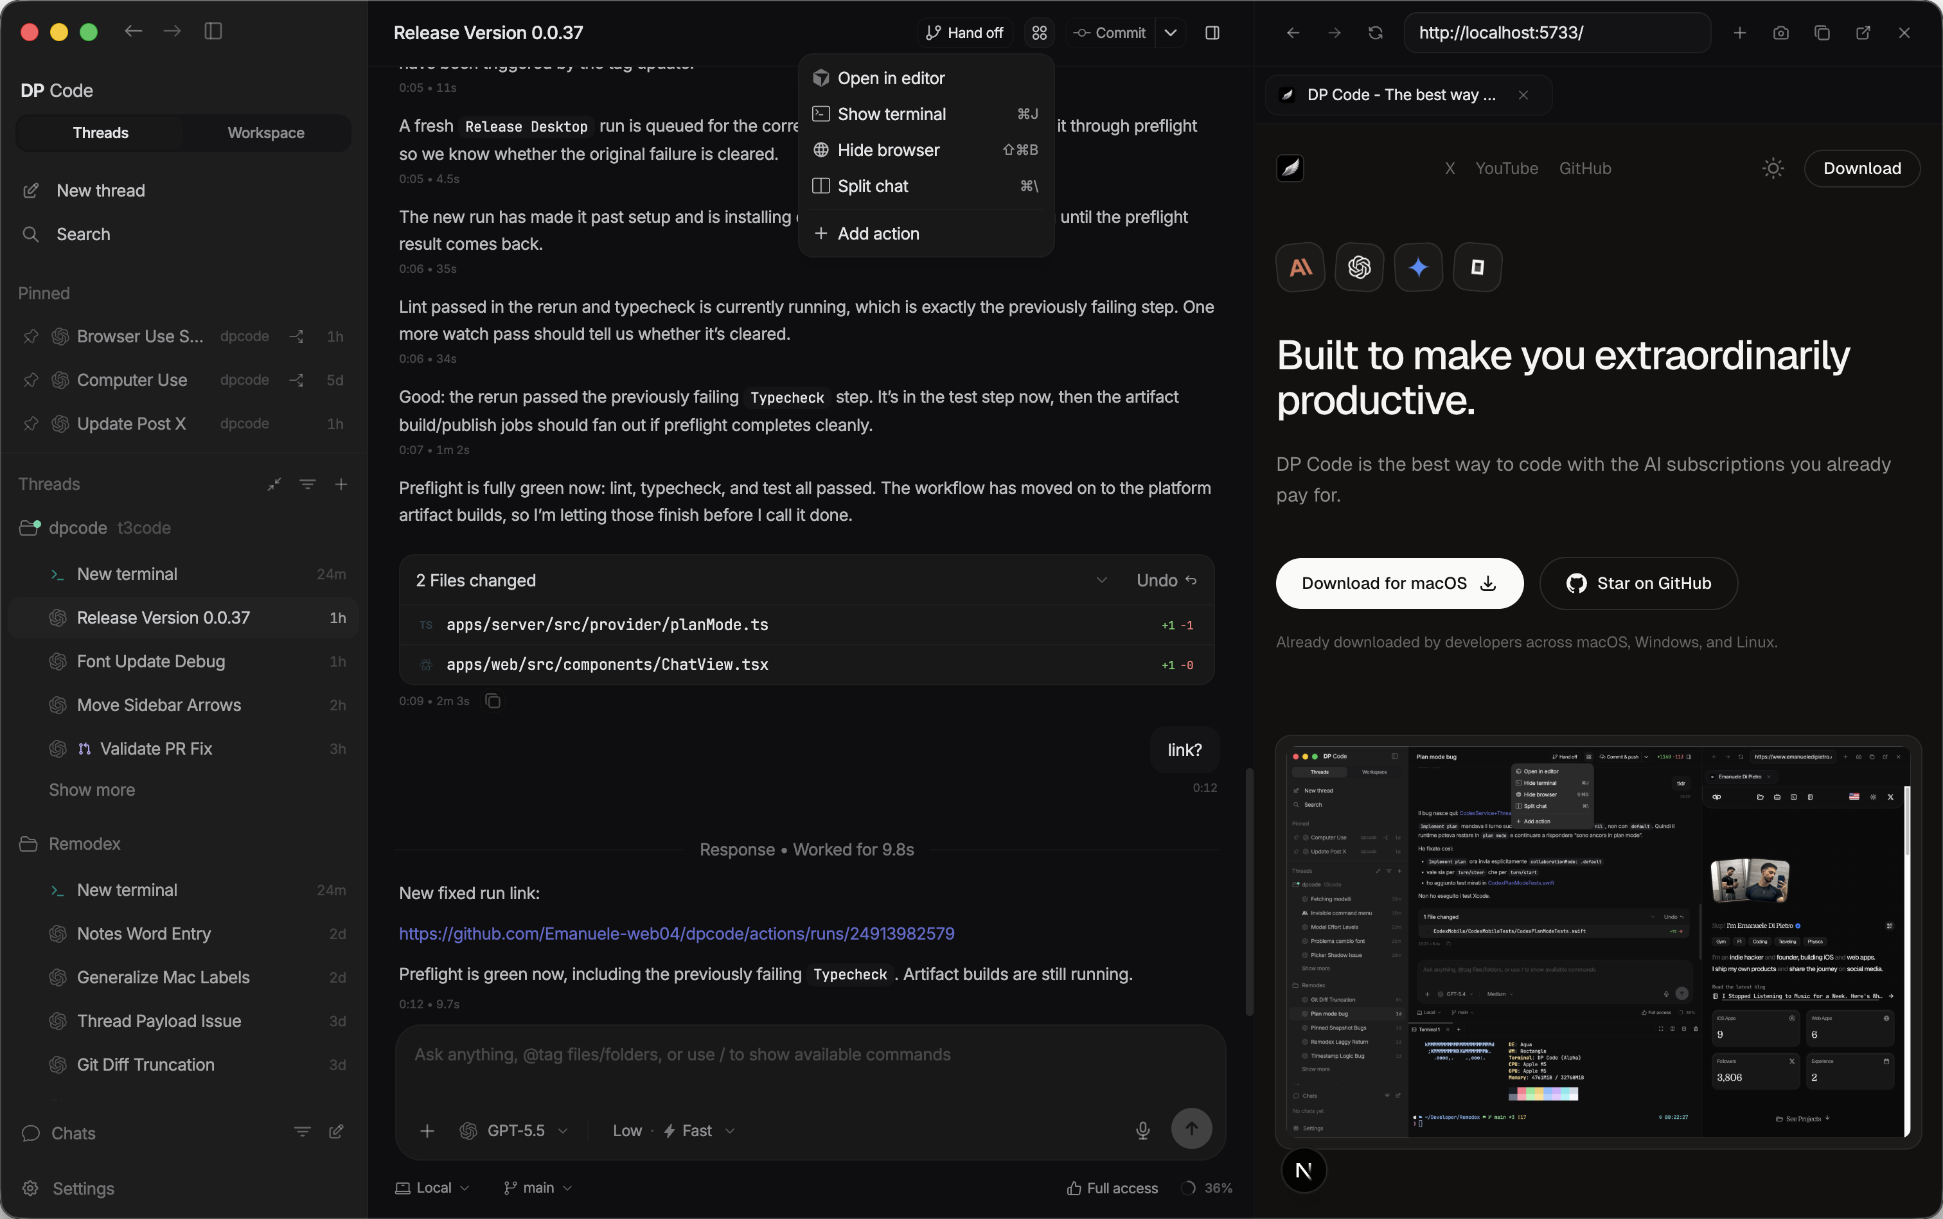The image size is (1943, 1219).
Task: Click hand off icon on Computer Use row
Action: tap(297, 380)
